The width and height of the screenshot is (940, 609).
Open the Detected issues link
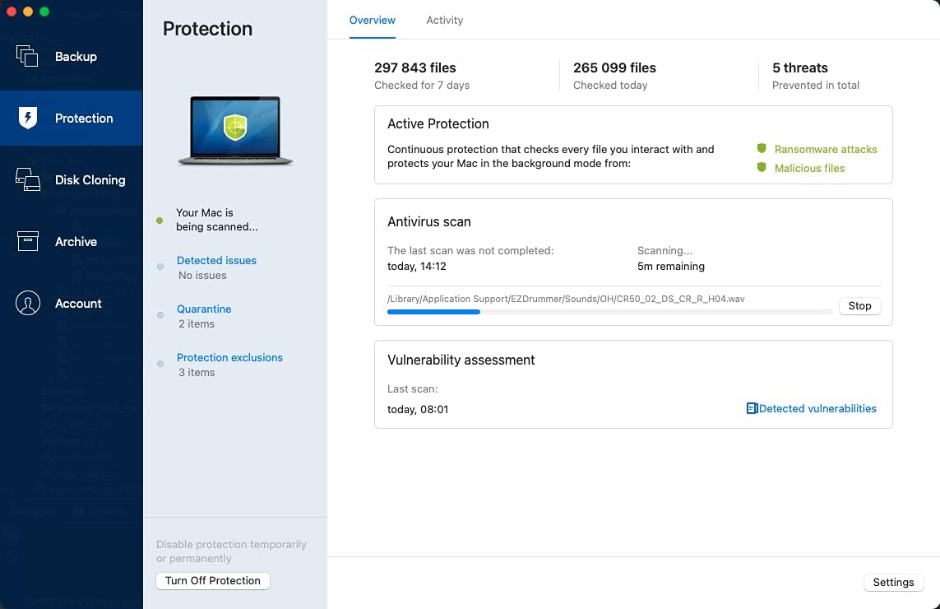[216, 260]
